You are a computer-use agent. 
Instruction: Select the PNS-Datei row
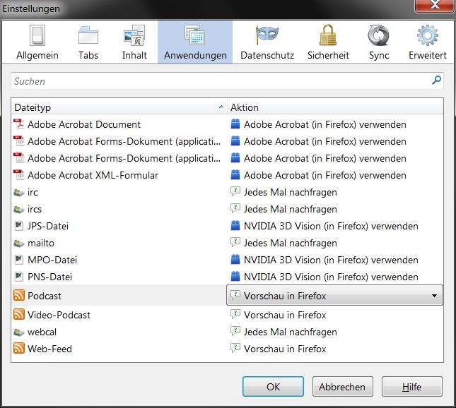pos(227,277)
